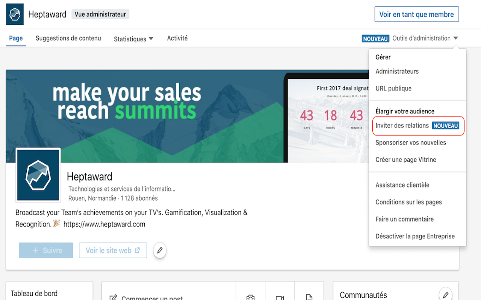Click the external link icon on Voir le site web
481x300 pixels.
[138, 250]
